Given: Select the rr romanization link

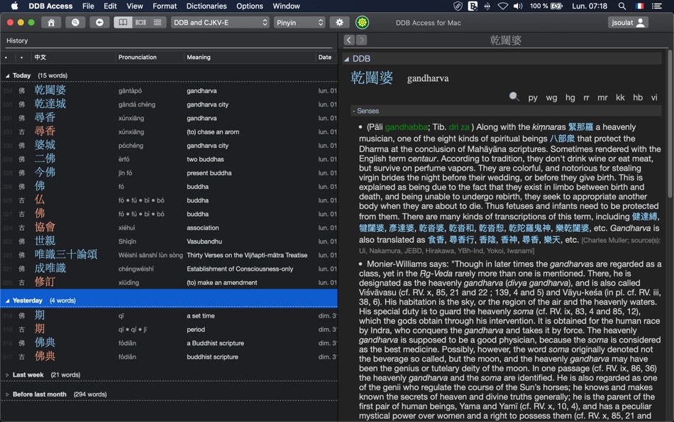Looking at the screenshot, I should (x=586, y=98).
